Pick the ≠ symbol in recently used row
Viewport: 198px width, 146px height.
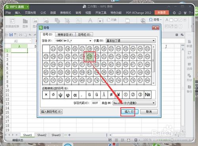(x=111, y=95)
